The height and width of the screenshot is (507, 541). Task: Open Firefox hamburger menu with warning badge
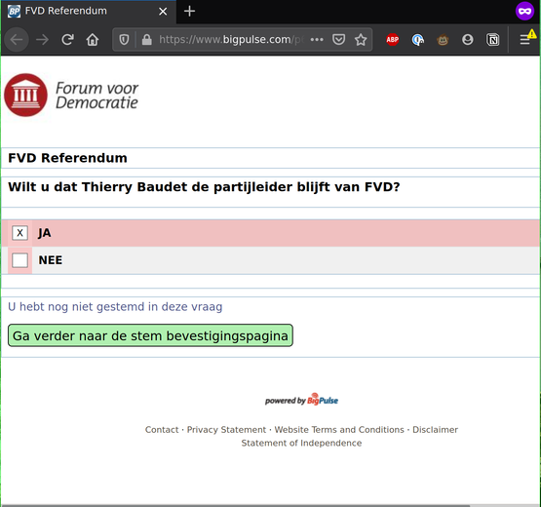pyautogui.click(x=527, y=39)
